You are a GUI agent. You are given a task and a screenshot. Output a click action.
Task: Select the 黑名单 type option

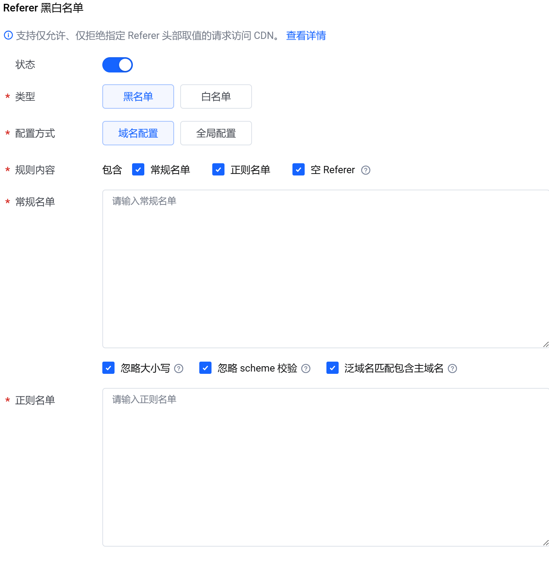[x=138, y=97]
